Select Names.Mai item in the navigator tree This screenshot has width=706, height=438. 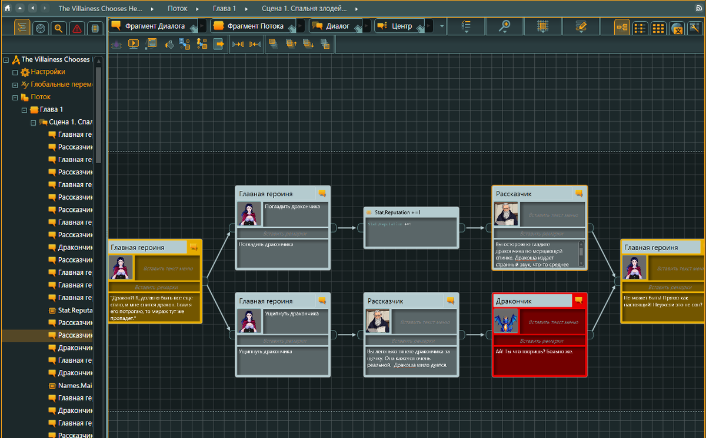(x=75, y=386)
